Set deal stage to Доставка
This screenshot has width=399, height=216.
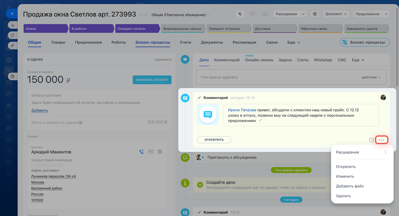[275, 29]
